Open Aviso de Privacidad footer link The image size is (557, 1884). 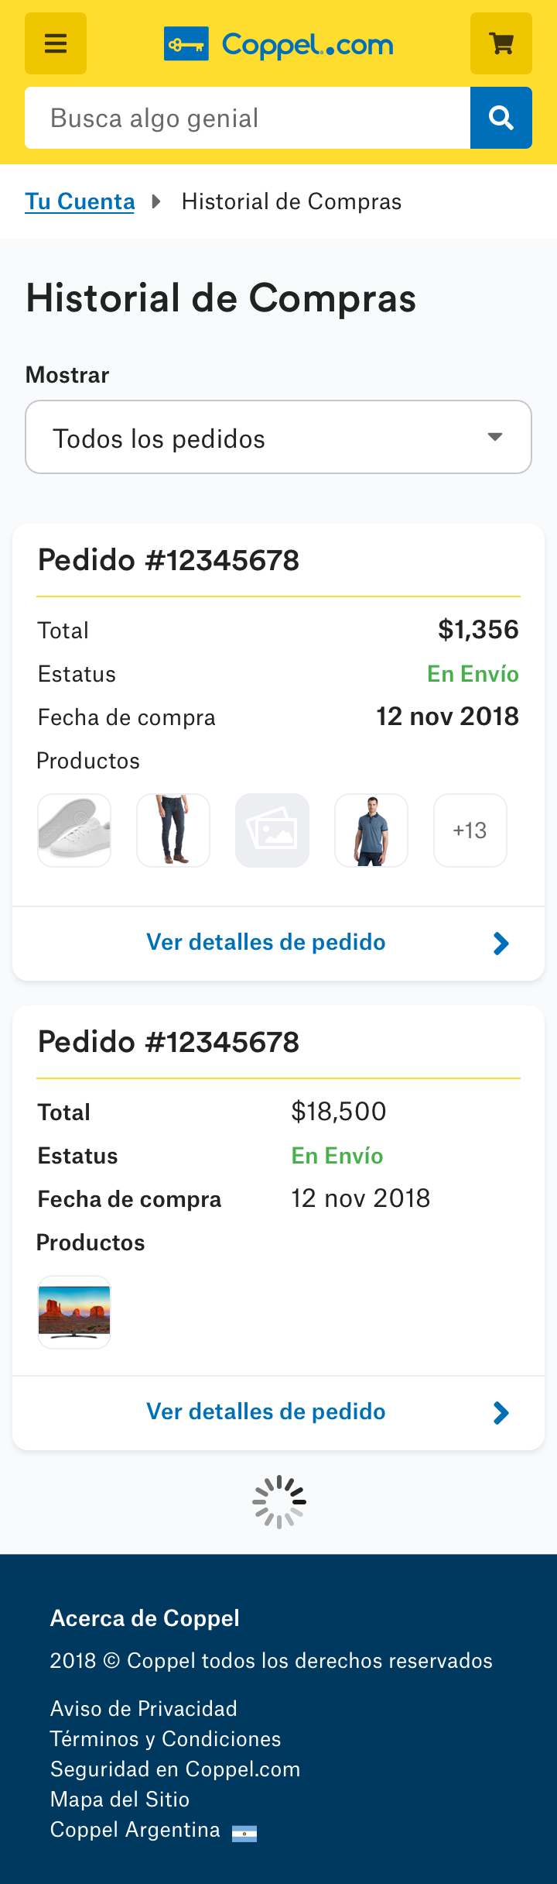pos(144,1709)
